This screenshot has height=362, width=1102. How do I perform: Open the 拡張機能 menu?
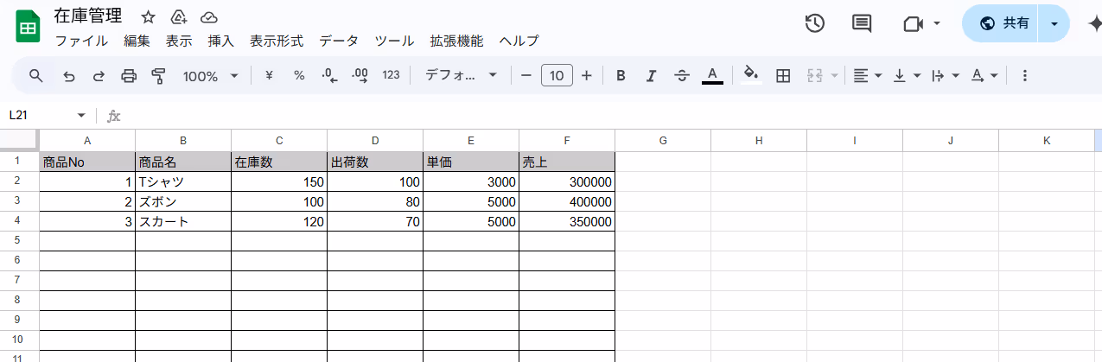(456, 41)
